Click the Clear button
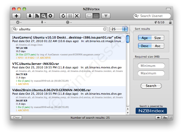Image resolution: width=183 pixels, height=134 pixels. point(16,117)
